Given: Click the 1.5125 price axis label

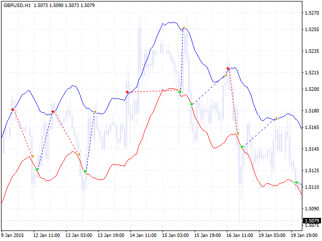Looking at the screenshot, I should [x=312, y=170].
